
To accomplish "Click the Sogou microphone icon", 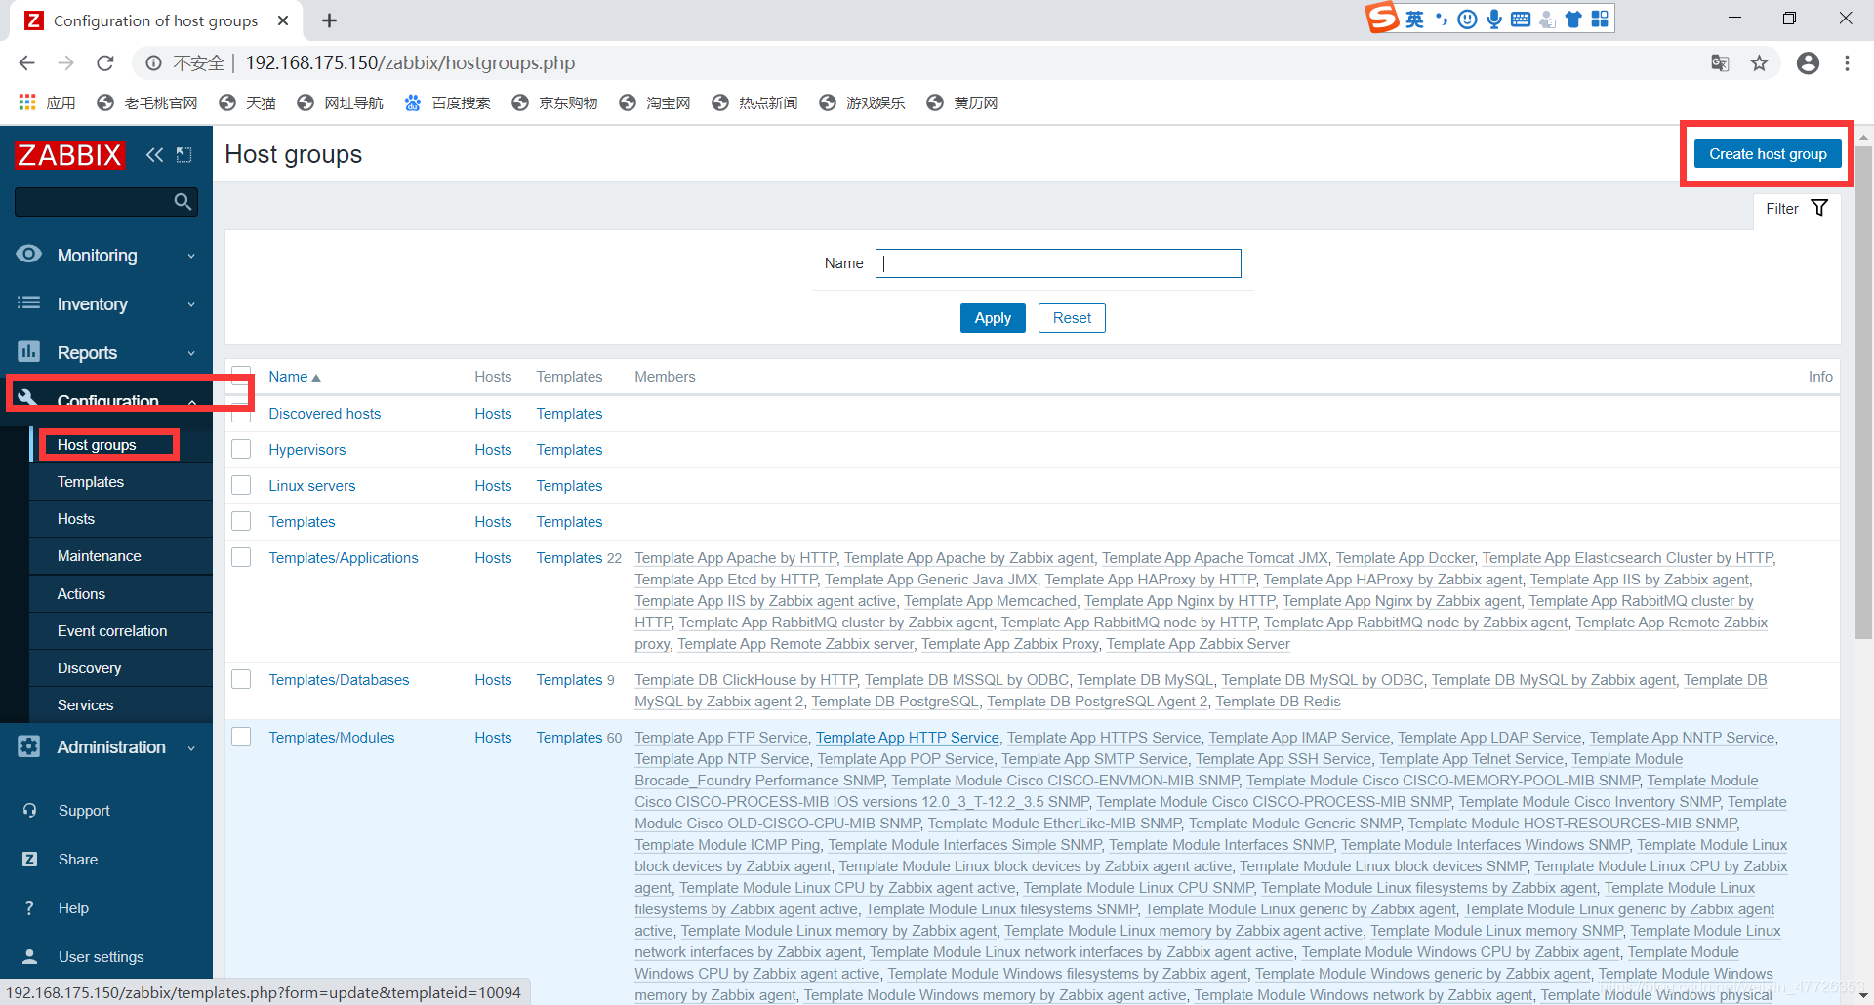I will tap(1494, 19).
